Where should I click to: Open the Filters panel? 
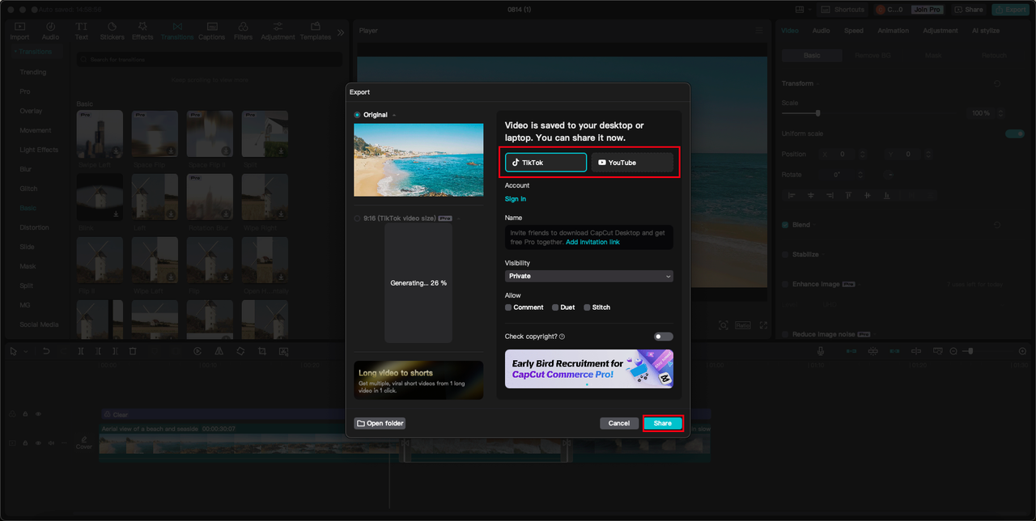click(243, 31)
